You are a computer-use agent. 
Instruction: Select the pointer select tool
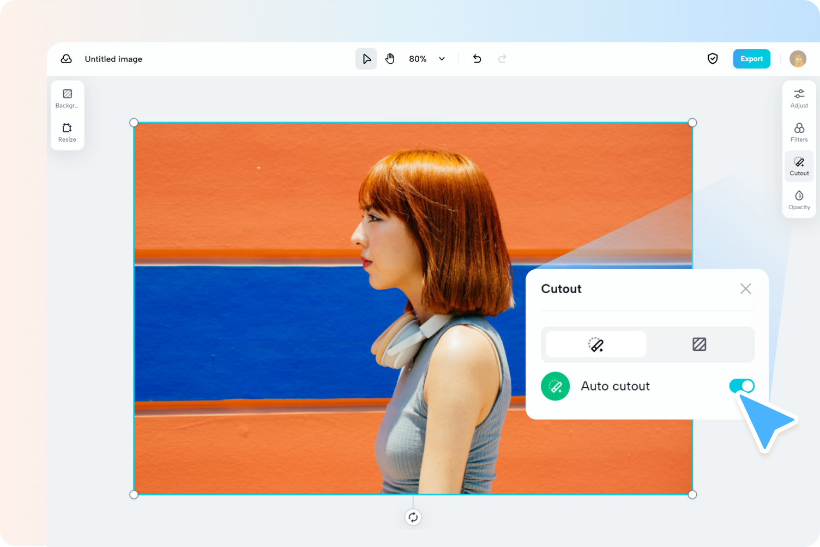366,59
